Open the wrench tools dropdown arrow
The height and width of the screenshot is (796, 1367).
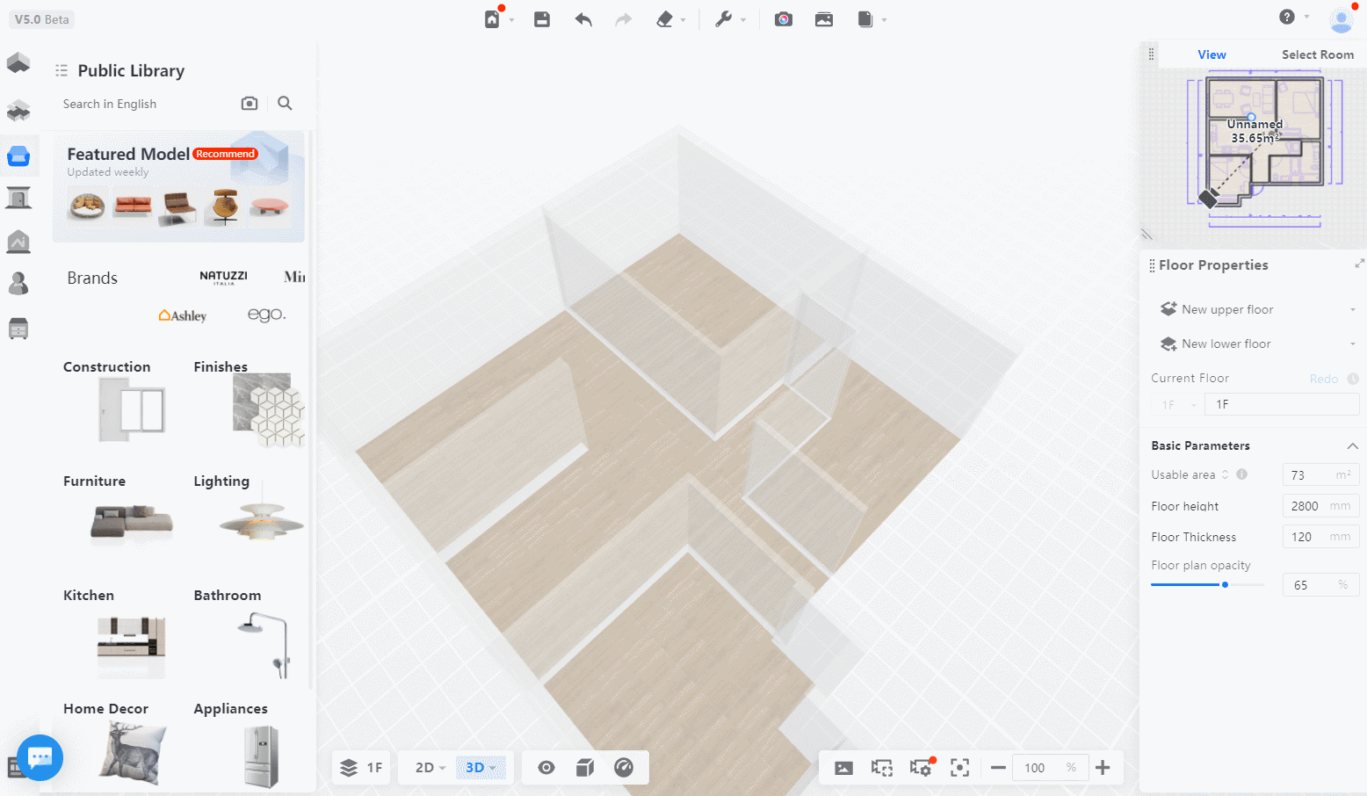pyautogui.click(x=743, y=20)
